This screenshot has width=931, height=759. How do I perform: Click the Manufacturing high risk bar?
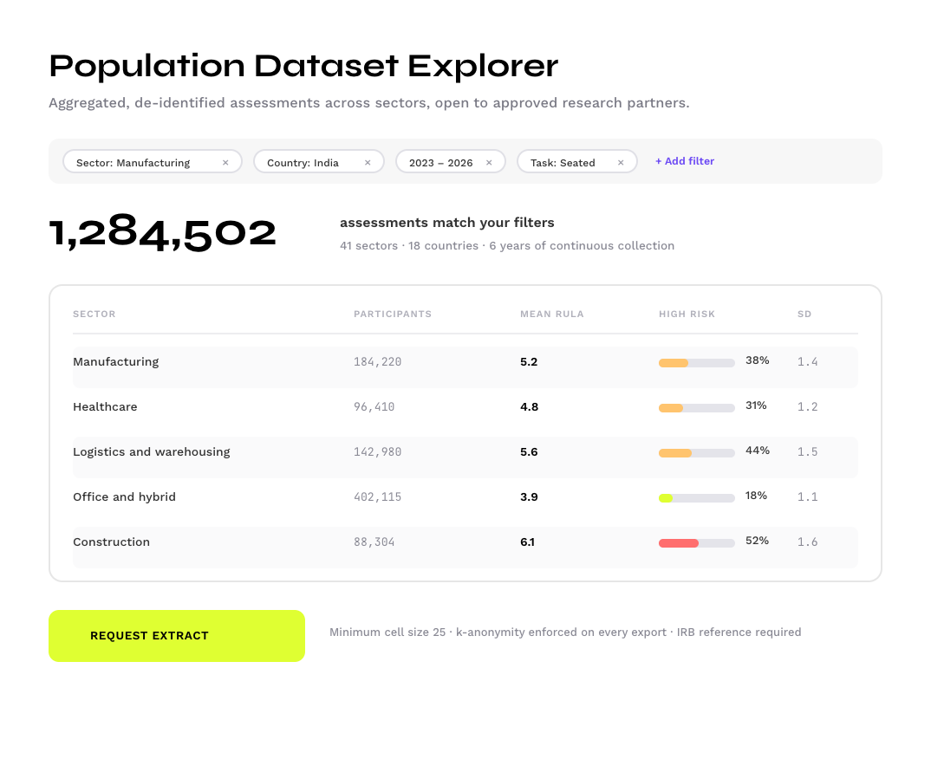(697, 363)
